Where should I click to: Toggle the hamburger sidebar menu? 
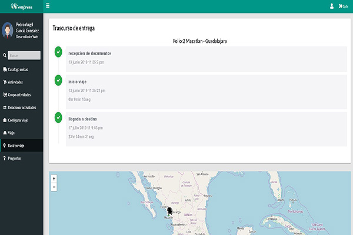click(x=48, y=6)
